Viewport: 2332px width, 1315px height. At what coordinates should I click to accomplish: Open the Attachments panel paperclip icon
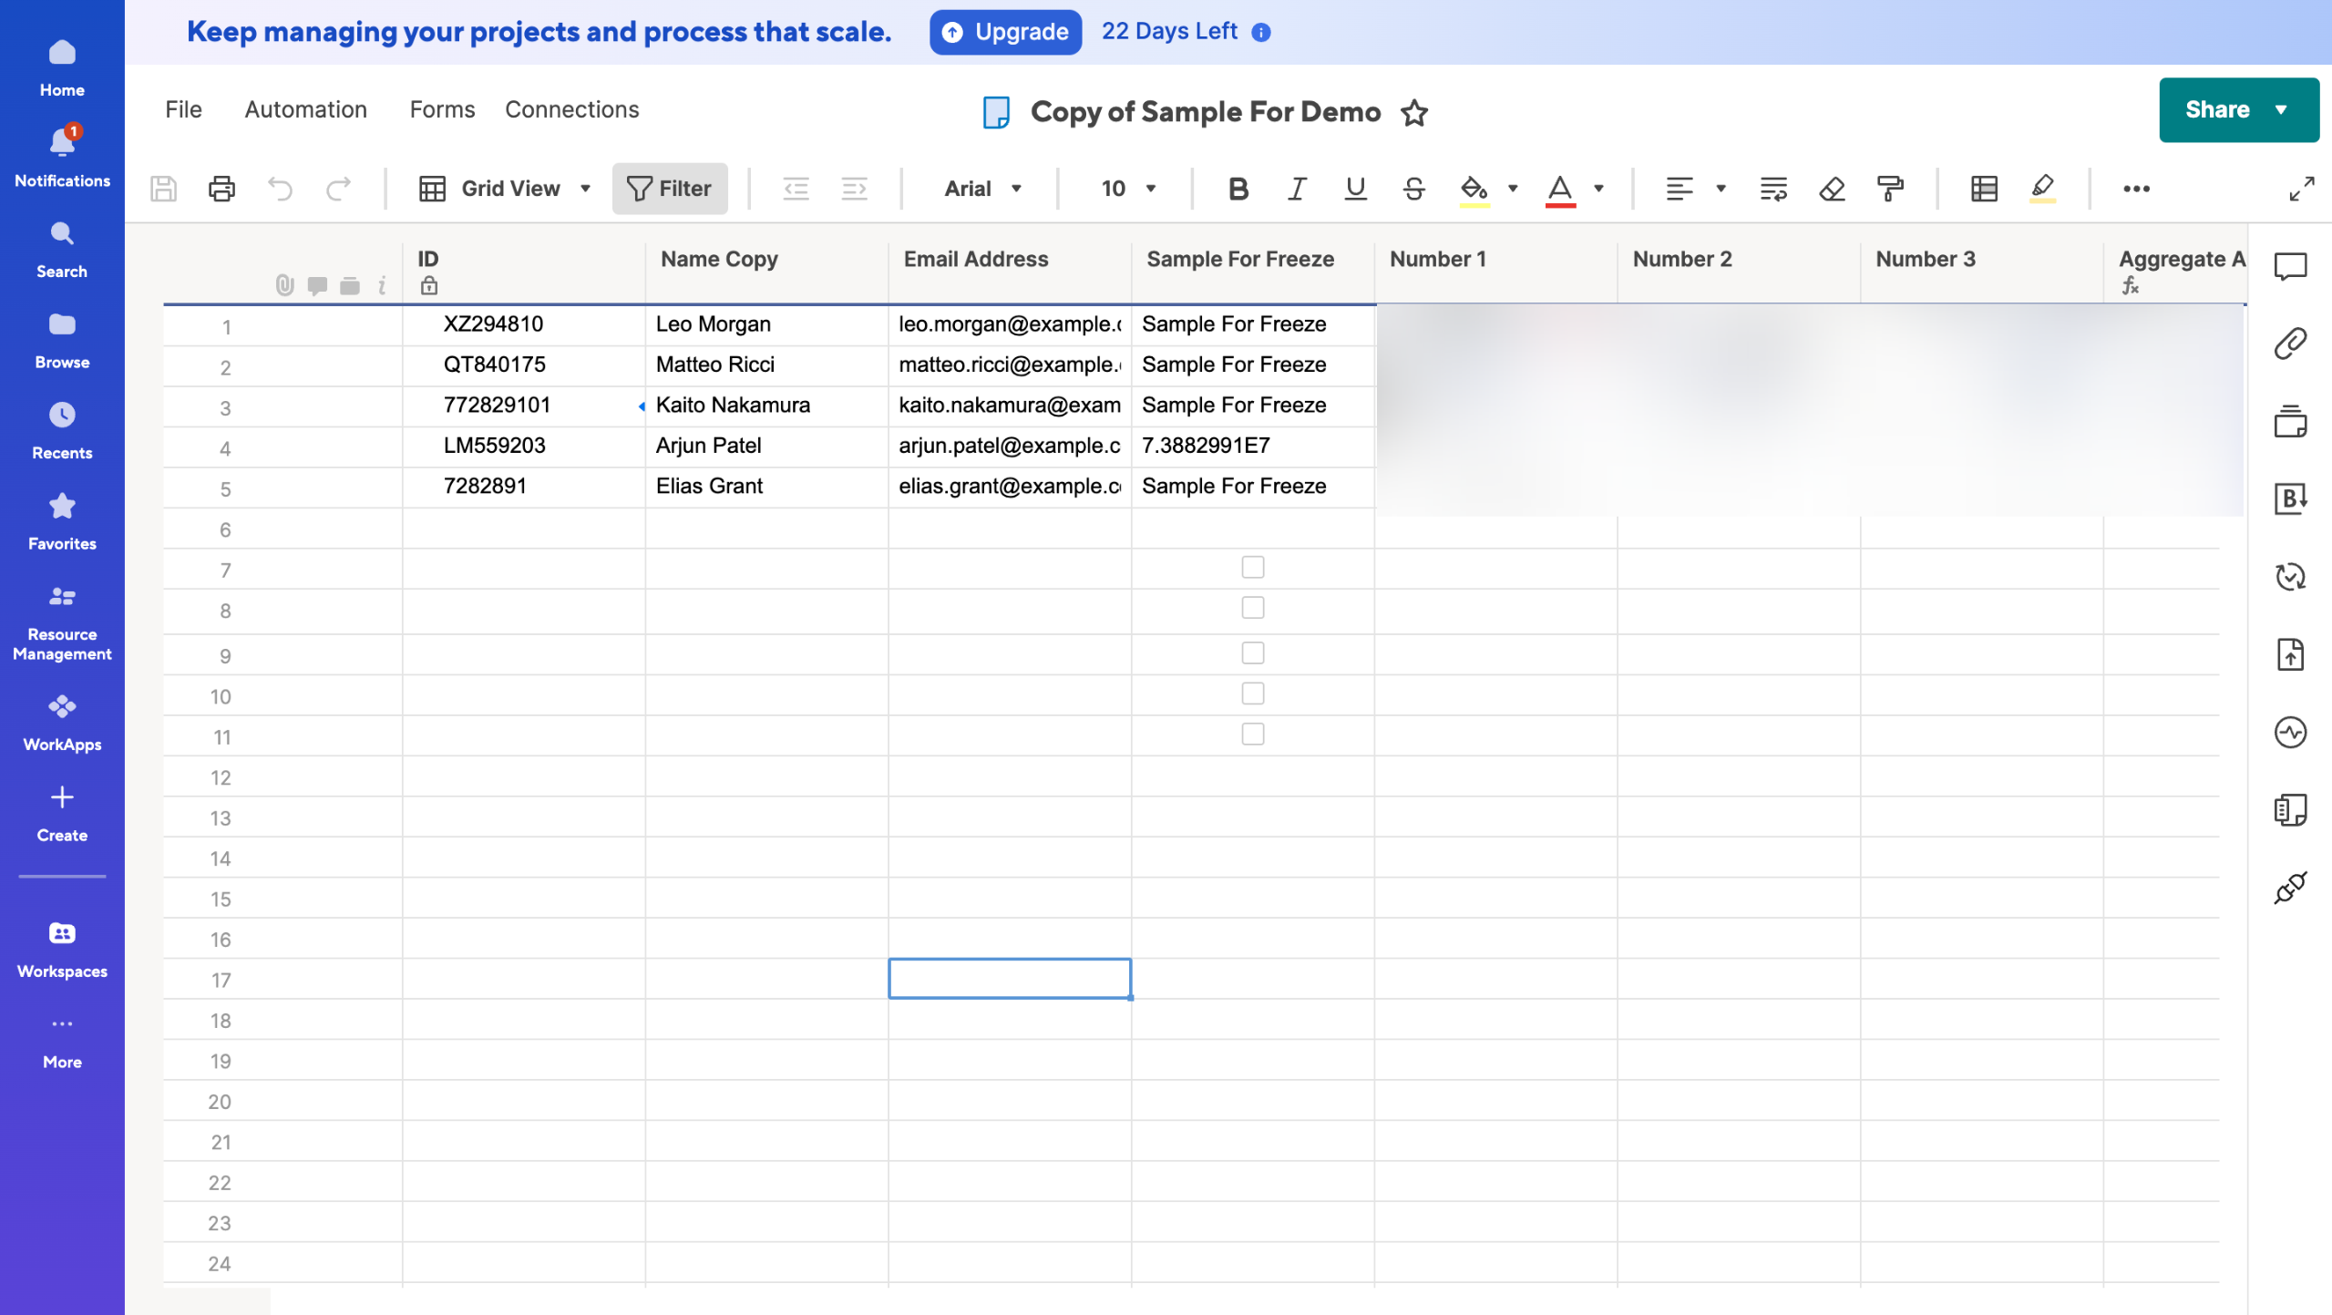tap(2289, 344)
